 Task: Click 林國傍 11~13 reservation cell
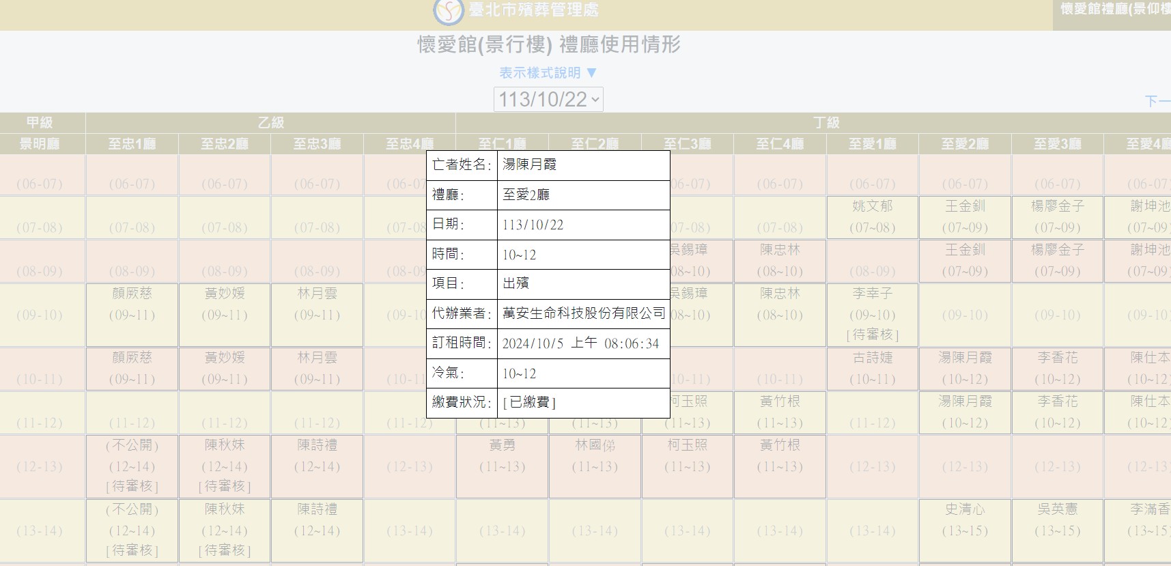click(595, 456)
